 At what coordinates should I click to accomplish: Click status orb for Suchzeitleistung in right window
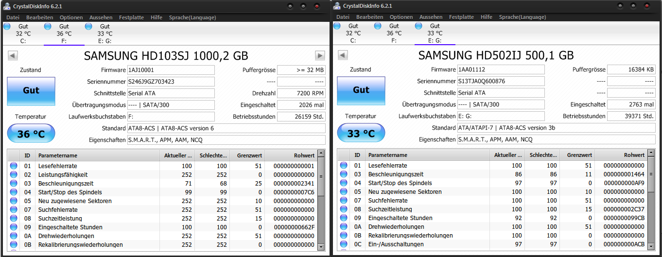tap(344, 209)
